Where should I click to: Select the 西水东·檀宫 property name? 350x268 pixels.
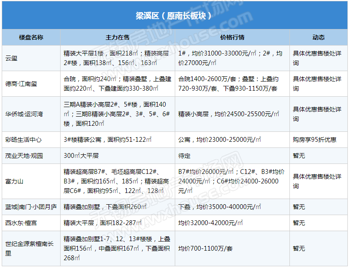(x=21, y=223)
